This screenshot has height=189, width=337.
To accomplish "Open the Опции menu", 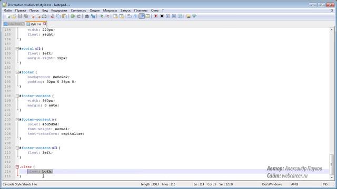I will coord(95,10).
